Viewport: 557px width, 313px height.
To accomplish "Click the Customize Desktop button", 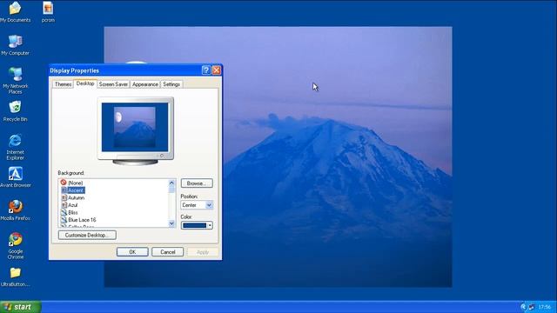I will (x=87, y=235).
